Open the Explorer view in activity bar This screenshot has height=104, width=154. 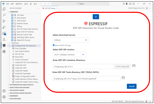click(x=4, y=9)
